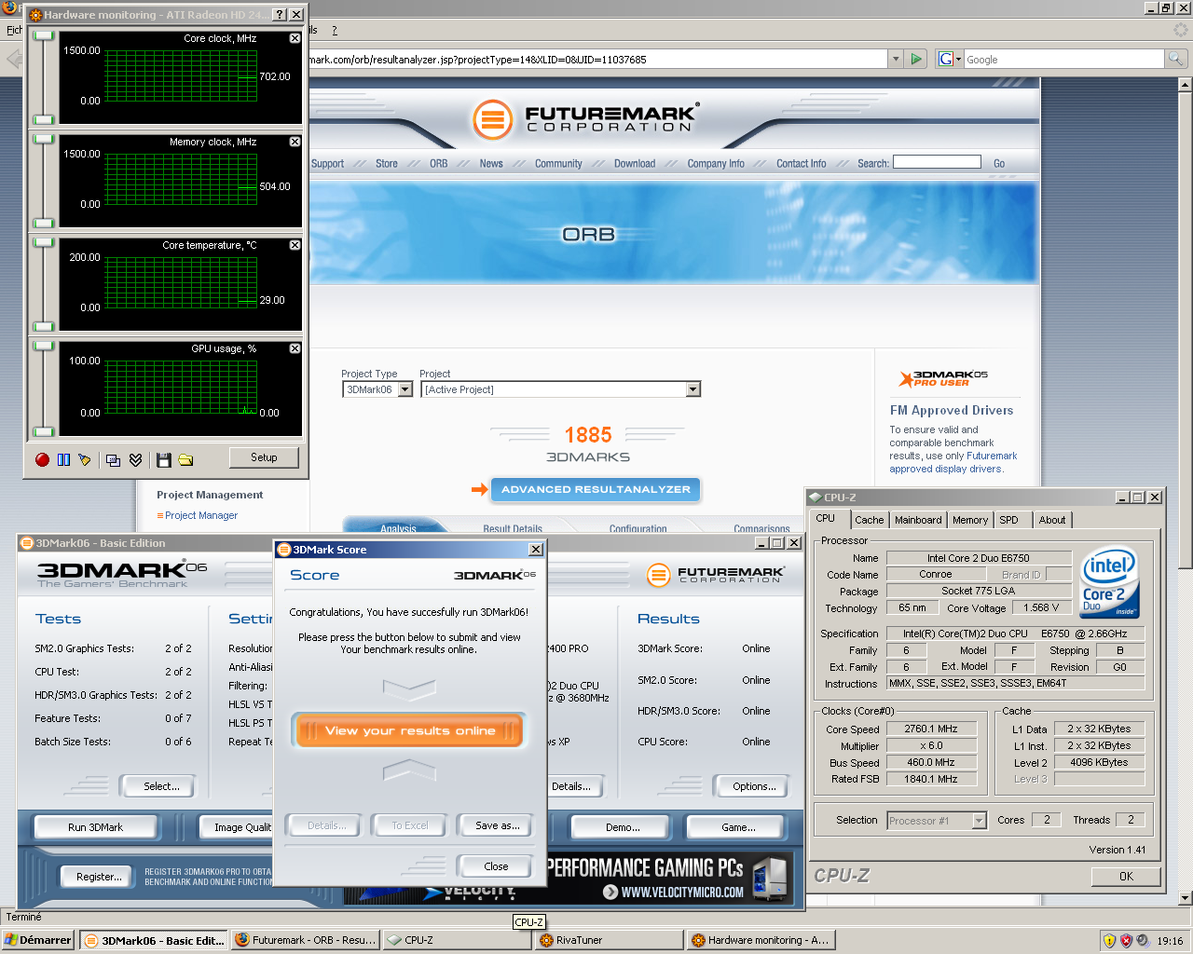The height and width of the screenshot is (954, 1193).
Task: Click the Close button in 3DMark Score dialog
Action: (x=496, y=866)
